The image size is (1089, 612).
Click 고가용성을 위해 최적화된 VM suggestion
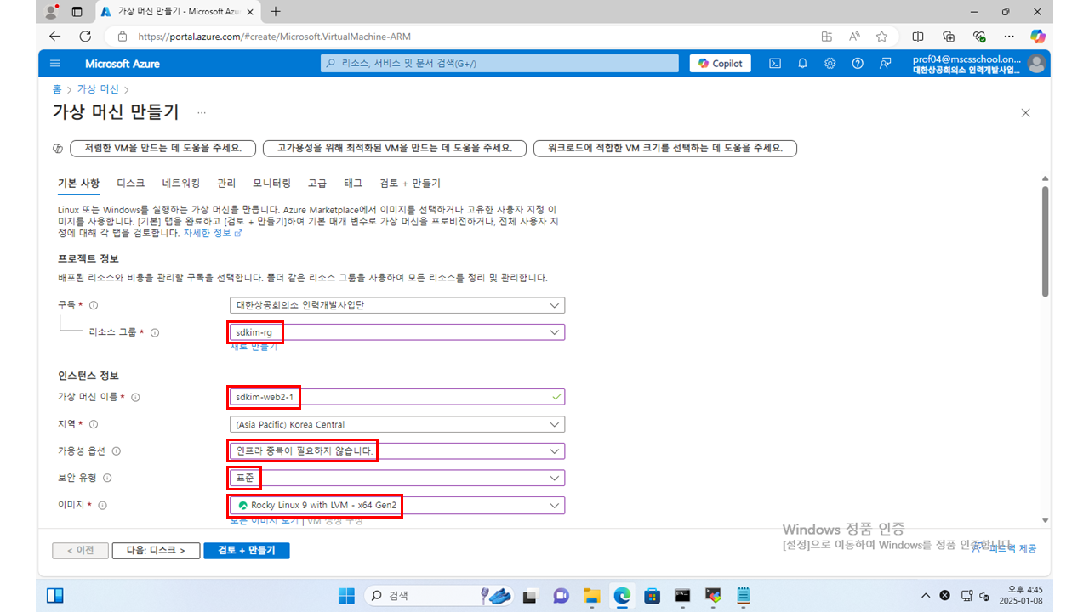pos(395,148)
